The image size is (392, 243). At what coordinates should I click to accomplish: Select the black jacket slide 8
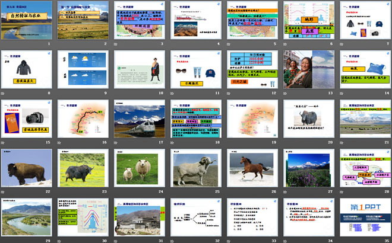tap(25, 69)
